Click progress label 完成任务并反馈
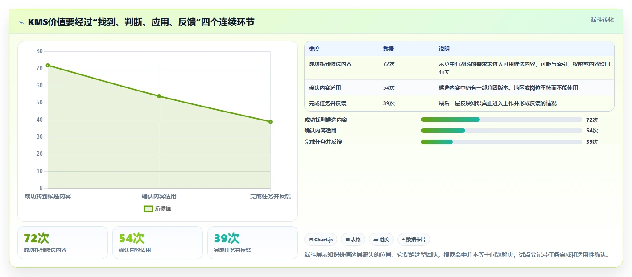Image resolution: width=632 pixels, height=277 pixels. click(323, 142)
